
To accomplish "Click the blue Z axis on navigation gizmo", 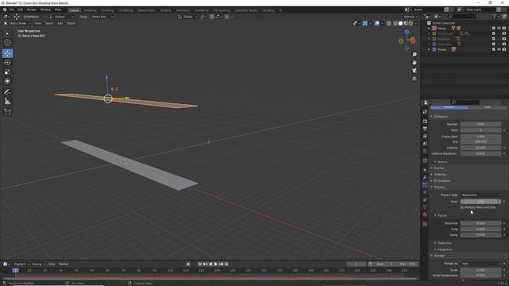I will [x=406, y=32].
